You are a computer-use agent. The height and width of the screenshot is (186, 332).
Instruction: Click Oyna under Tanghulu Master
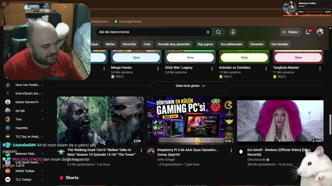point(298,58)
